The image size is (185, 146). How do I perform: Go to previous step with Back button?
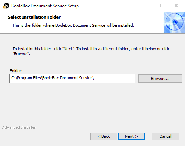(104, 136)
